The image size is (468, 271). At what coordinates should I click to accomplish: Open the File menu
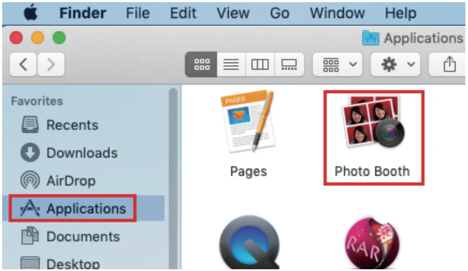(138, 13)
